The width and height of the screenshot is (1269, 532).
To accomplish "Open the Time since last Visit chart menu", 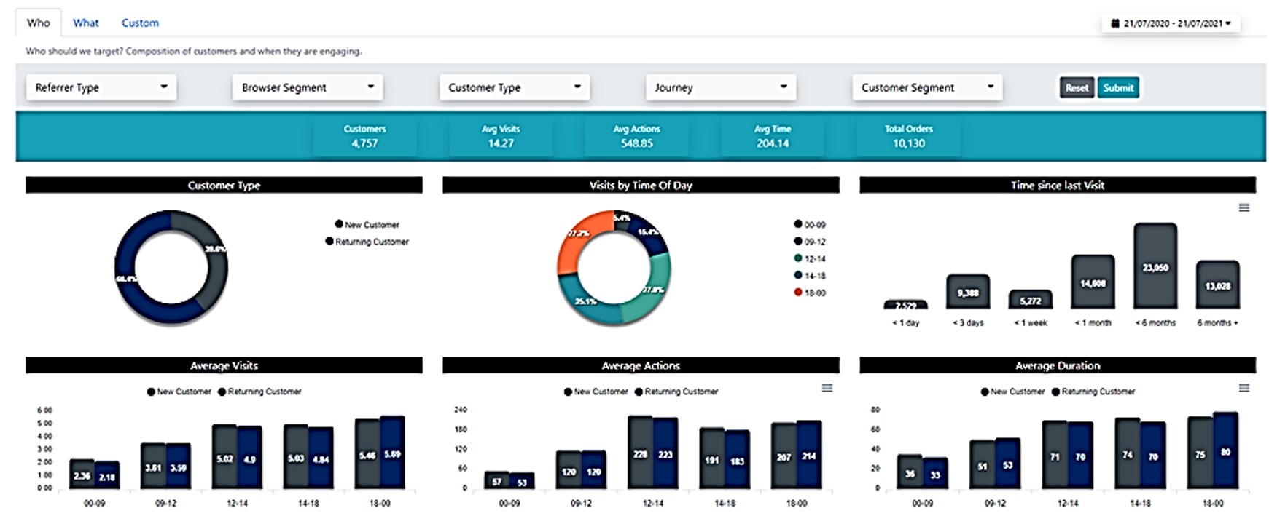I will (x=1244, y=208).
